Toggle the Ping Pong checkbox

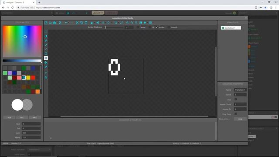pyautogui.click(x=235, y=114)
